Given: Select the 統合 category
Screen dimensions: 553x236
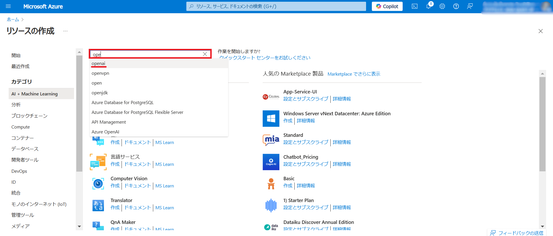Looking at the screenshot, I should tap(41, 193).
